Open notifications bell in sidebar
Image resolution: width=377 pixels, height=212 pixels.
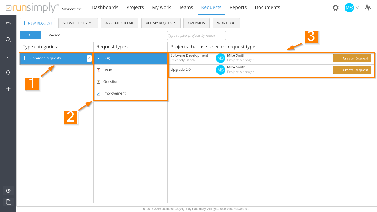coord(8,73)
